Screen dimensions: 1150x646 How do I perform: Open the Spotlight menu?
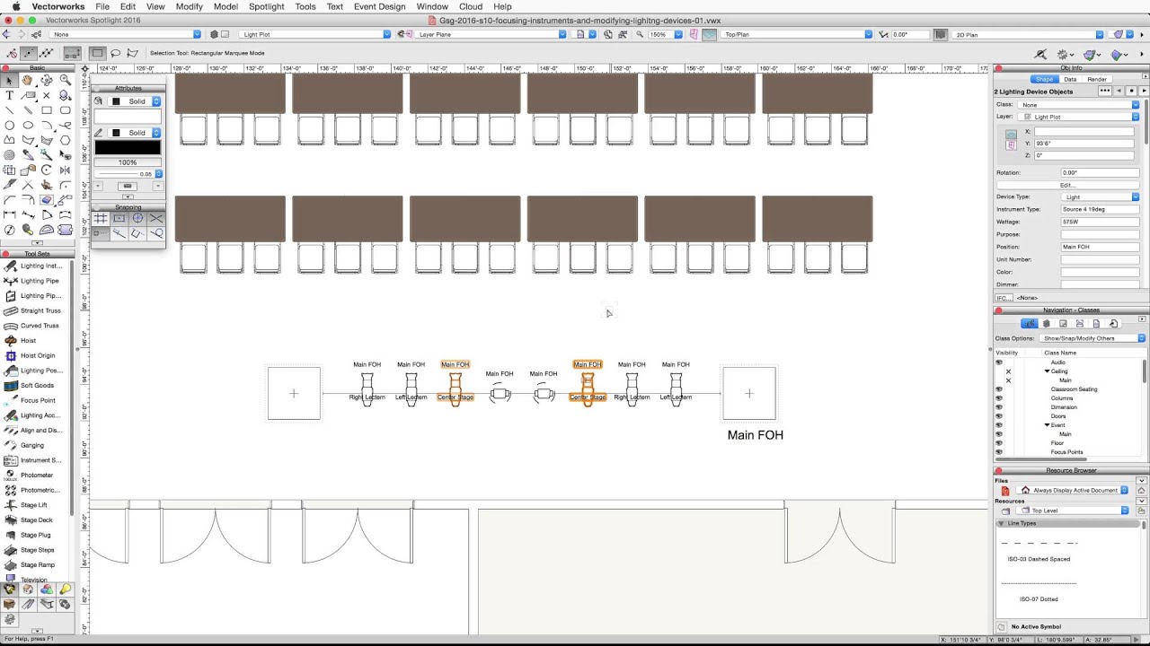point(266,6)
